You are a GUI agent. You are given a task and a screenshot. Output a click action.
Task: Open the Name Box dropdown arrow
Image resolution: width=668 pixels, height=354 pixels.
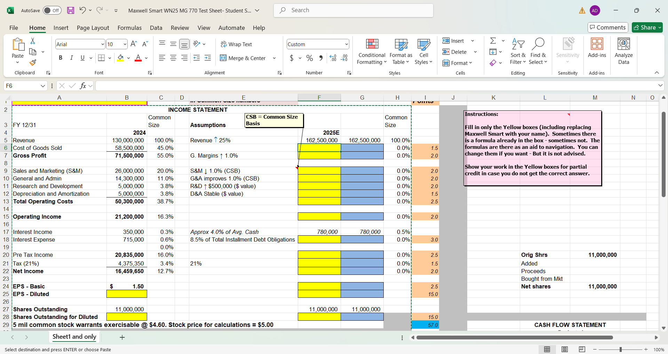point(43,86)
